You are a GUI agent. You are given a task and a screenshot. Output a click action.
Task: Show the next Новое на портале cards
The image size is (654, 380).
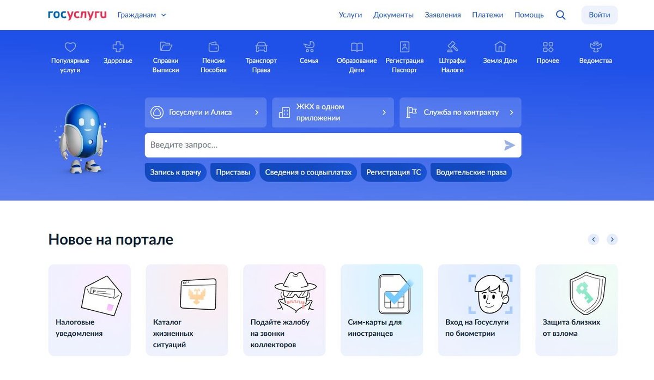click(612, 239)
